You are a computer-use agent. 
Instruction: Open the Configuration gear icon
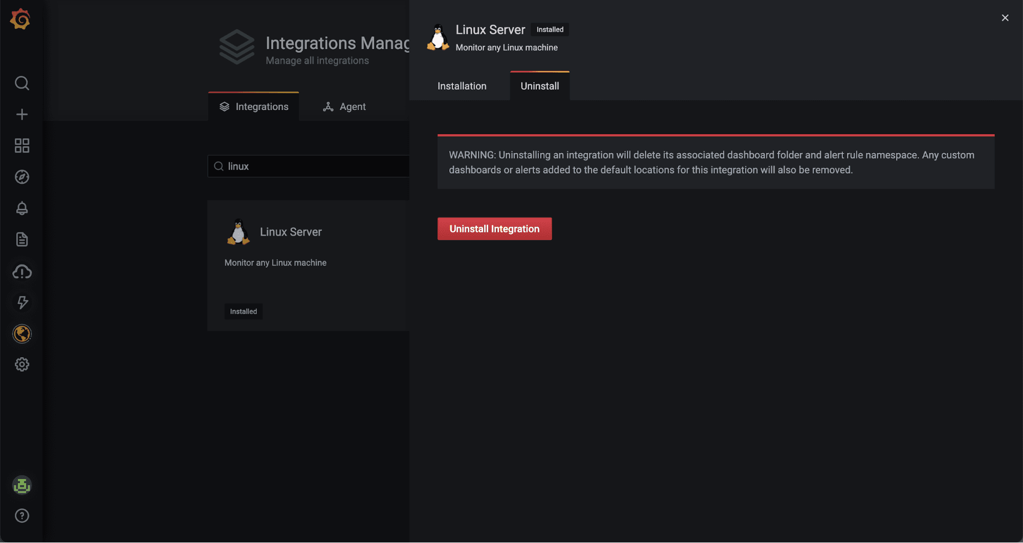coord(21,364)
